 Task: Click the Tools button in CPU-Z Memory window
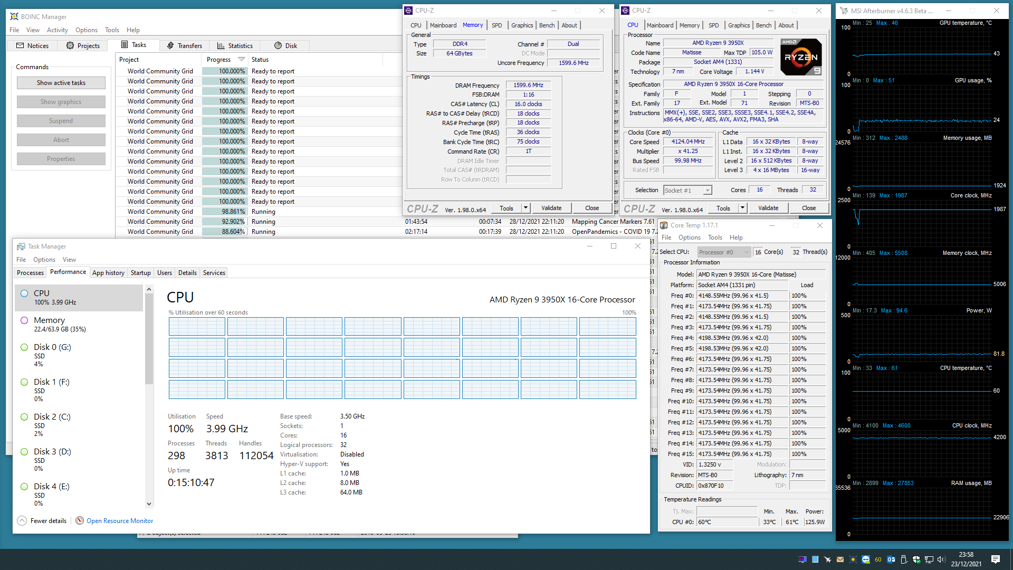tap(506, 208)
